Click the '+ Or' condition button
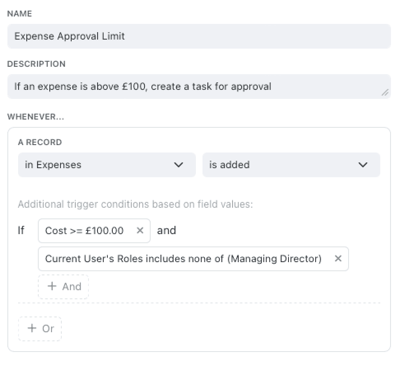The width and height of the screenshot is (400, 366). click(x=40, y=328)
